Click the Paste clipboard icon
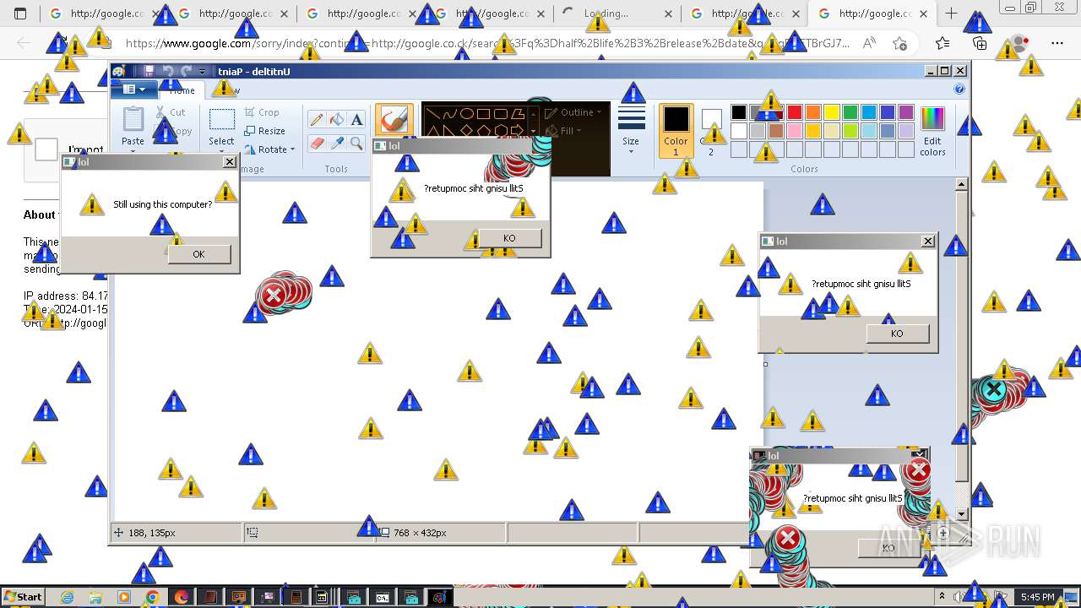Image resolution: width=1081 pixels, height=608 pixels. [133, 119]
